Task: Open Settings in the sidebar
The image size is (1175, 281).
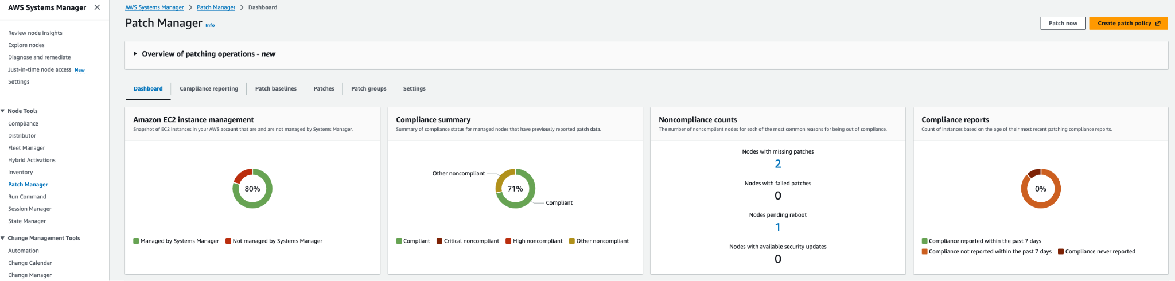Action: [18, 81]
